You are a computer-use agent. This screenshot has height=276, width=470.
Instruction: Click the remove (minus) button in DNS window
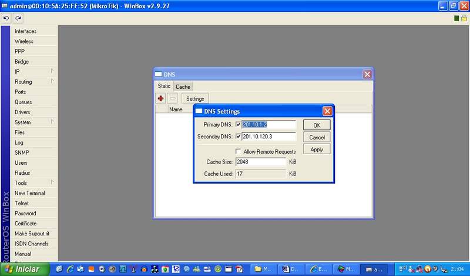173,98
